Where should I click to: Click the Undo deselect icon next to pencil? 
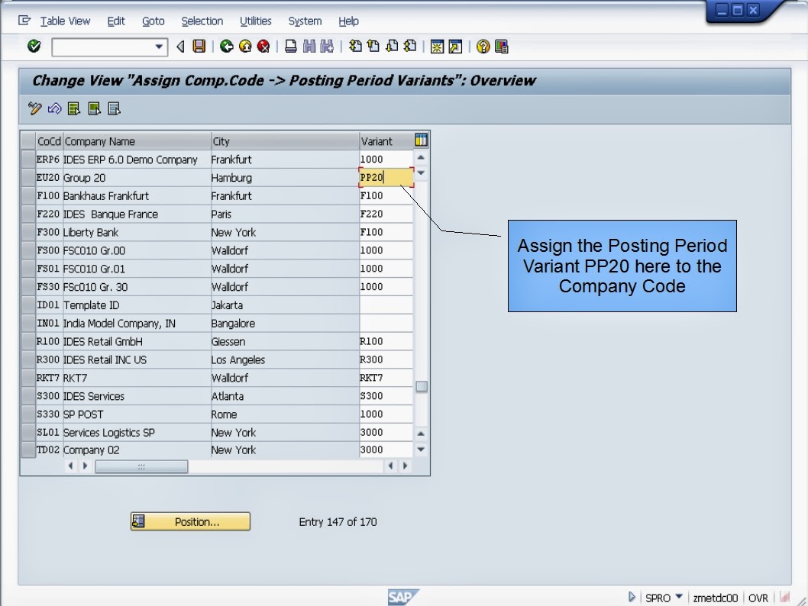(53, 108)
